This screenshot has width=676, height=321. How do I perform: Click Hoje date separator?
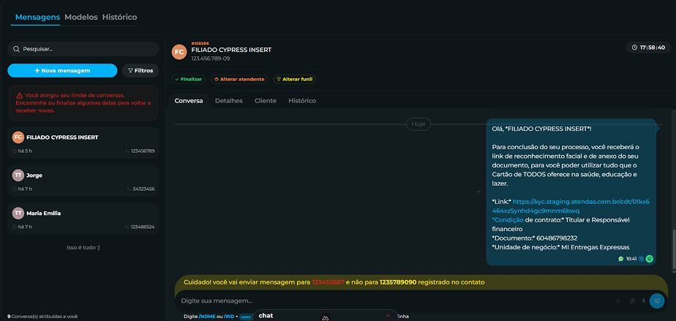[x=418, y=124]
